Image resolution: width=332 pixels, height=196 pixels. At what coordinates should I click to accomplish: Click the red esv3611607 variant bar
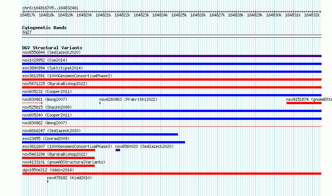tap(59, 150)
